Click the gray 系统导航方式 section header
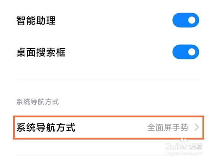Image resolution: width=215 pixels, height=161 pixels. (x=37, y=102)
